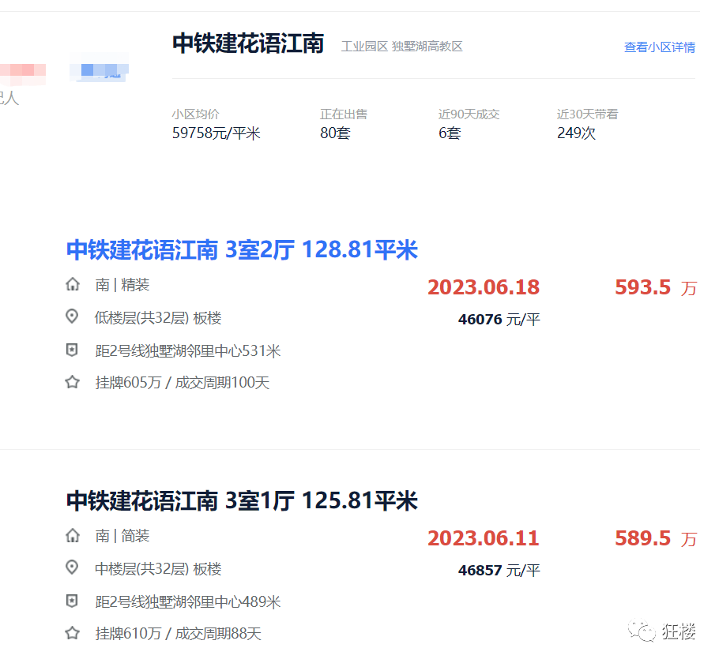Click the subway badge icon beside 531米

click(x=72, y=350)
